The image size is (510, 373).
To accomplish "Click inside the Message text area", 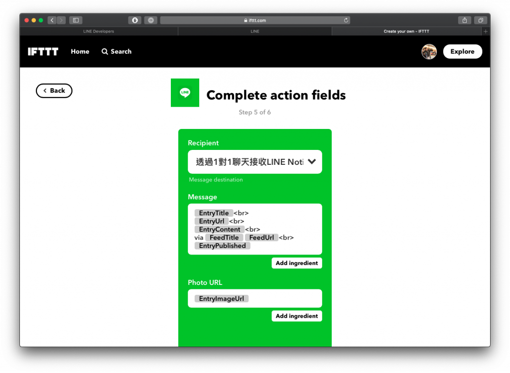I will point(255,229).
